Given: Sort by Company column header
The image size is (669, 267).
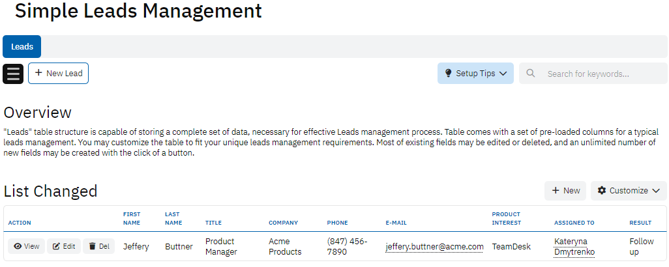Looking at the screenshot, I should click(283, 223).
